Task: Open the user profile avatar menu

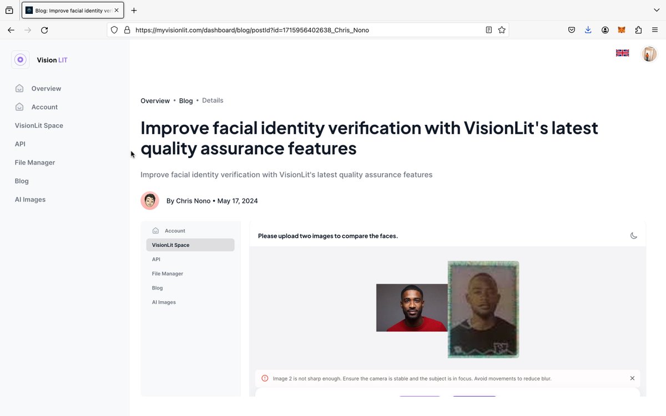Action: pyautogui.click(x=649, y=54)
